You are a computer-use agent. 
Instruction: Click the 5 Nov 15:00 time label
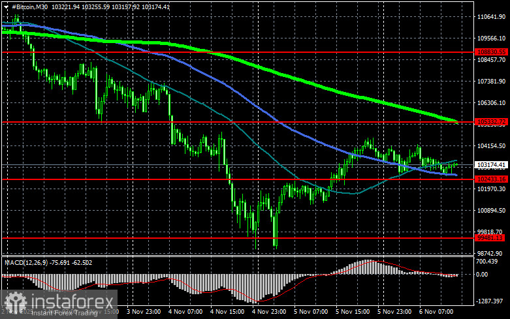coord(353,312)
